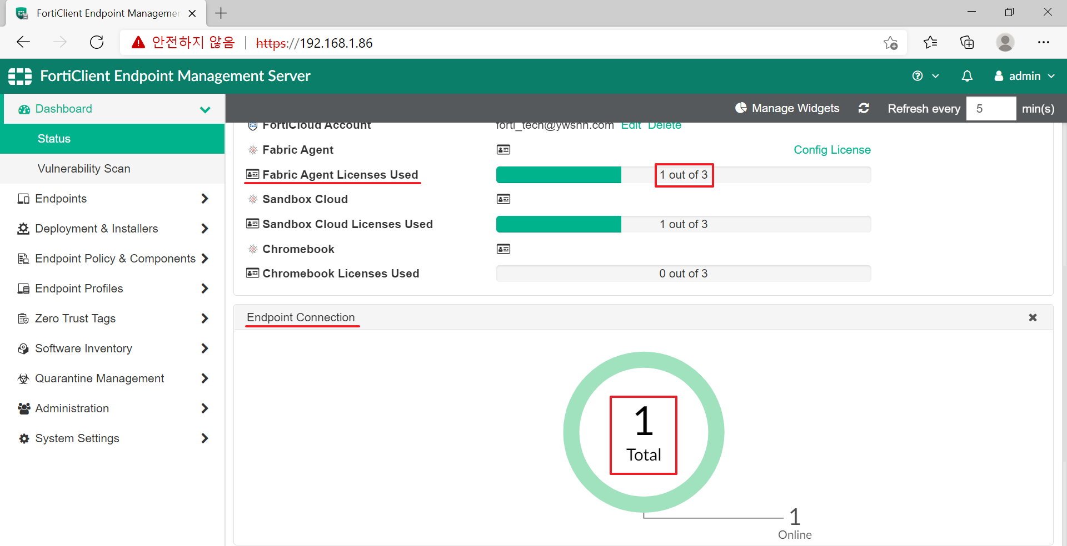Click Delete link for FortiCloud Account
Screen dimensions: 1067x546
[664, 126]
